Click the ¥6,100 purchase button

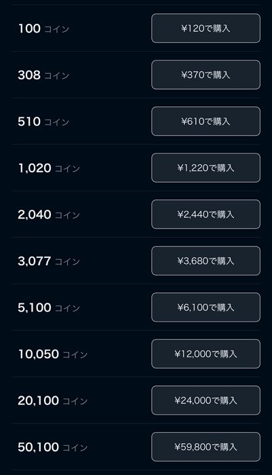click(206, 307)
